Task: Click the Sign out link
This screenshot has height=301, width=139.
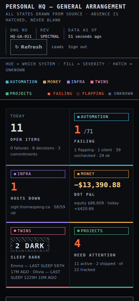Action: click(x=78, y=47)
